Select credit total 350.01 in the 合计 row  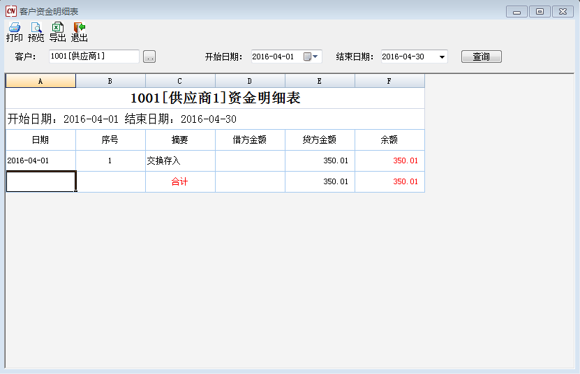click(x=320, y=181)
